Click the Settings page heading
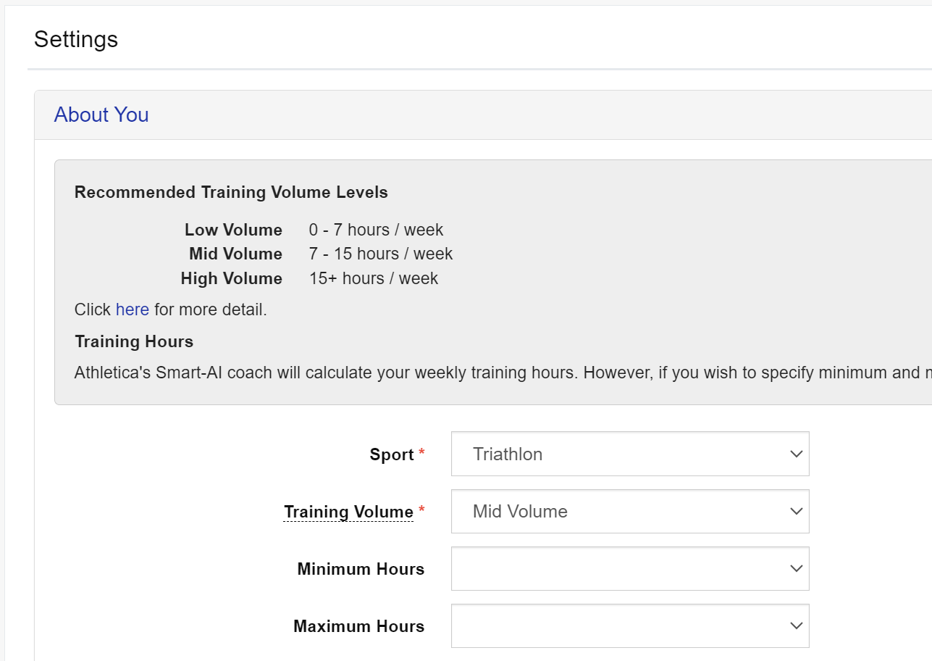This screenshot has width=932, height=661. point(76,39)
